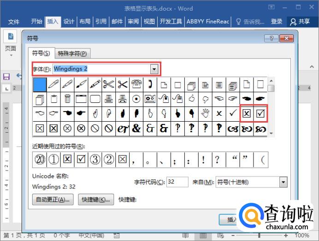Insert the recently used question mark
319x241 pixels.
[x=219, y=159]
